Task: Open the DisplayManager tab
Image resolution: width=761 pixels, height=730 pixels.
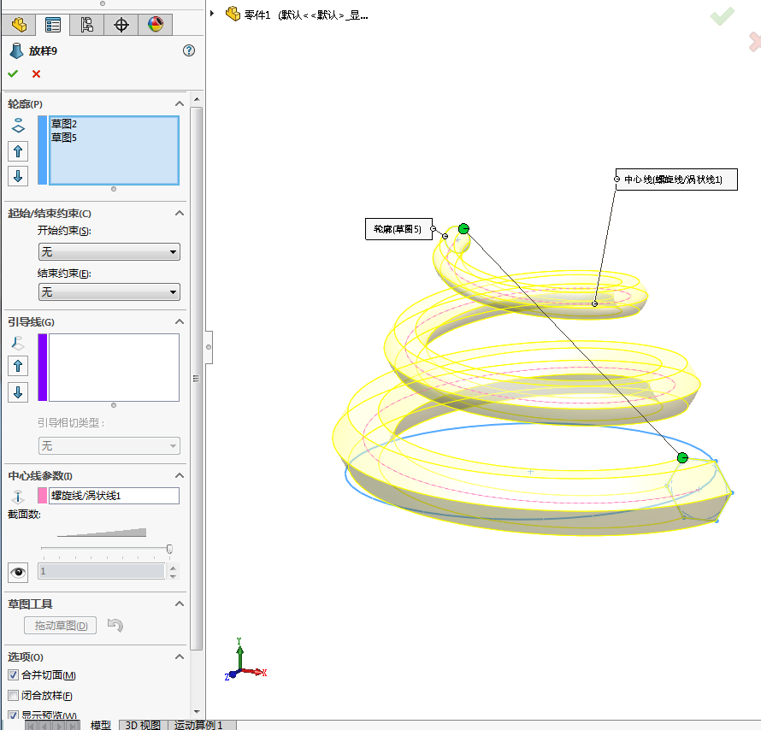Action: click(156, 25)
